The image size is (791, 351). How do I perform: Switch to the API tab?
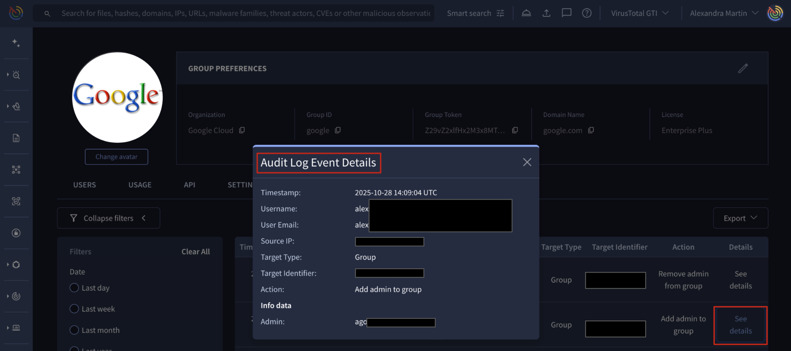tap(189, 185)
